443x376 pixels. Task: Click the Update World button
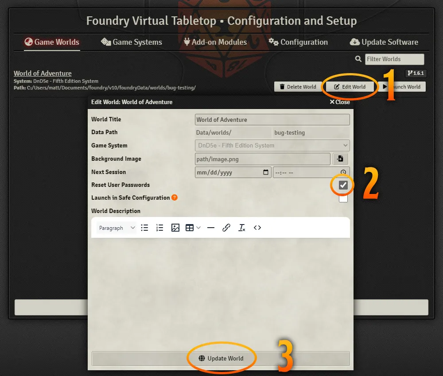[x=221, y=358]
